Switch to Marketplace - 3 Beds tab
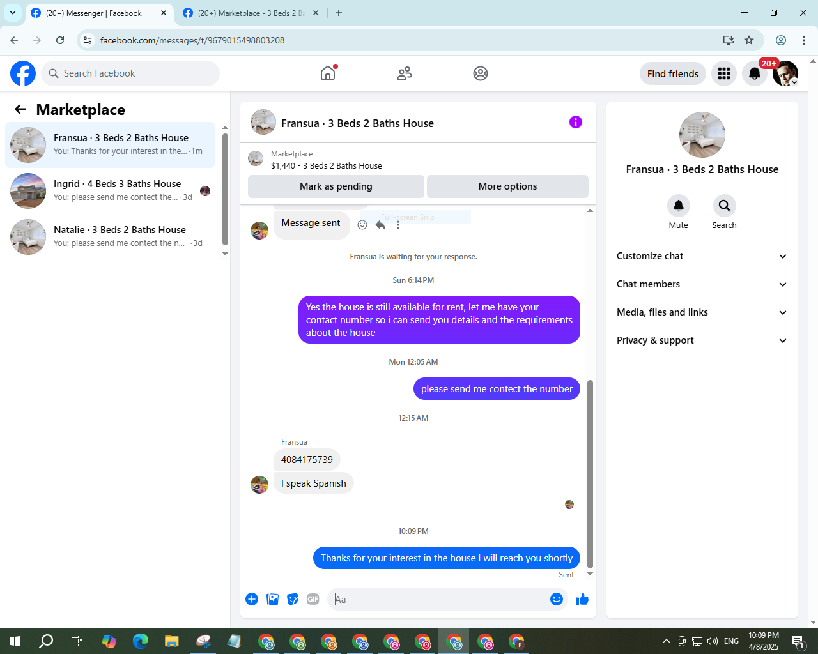The image size is (818, 654). tap(251, 13)
